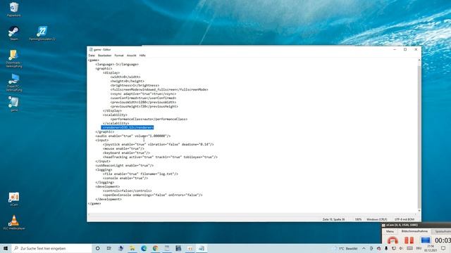Select the game file icon on desktop
This screenshot has height=253, width=451.
[x=13, y=103]
